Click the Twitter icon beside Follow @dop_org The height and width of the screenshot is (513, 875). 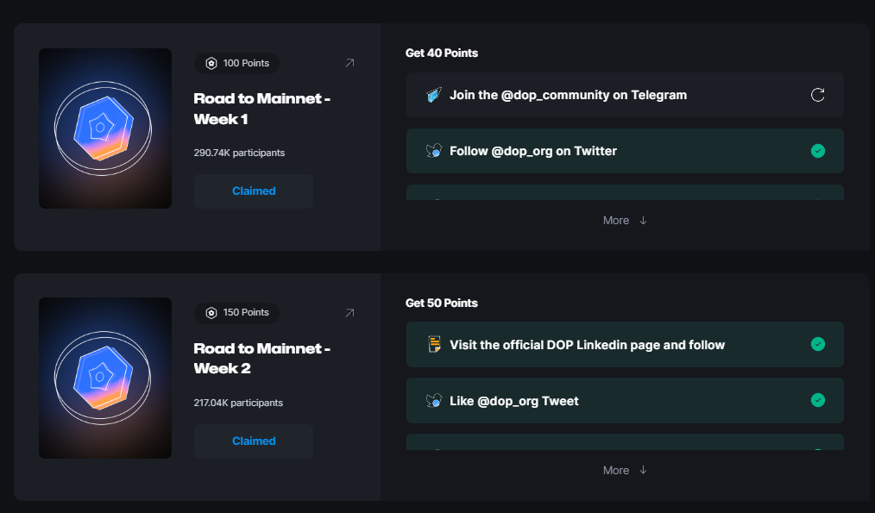434,151
